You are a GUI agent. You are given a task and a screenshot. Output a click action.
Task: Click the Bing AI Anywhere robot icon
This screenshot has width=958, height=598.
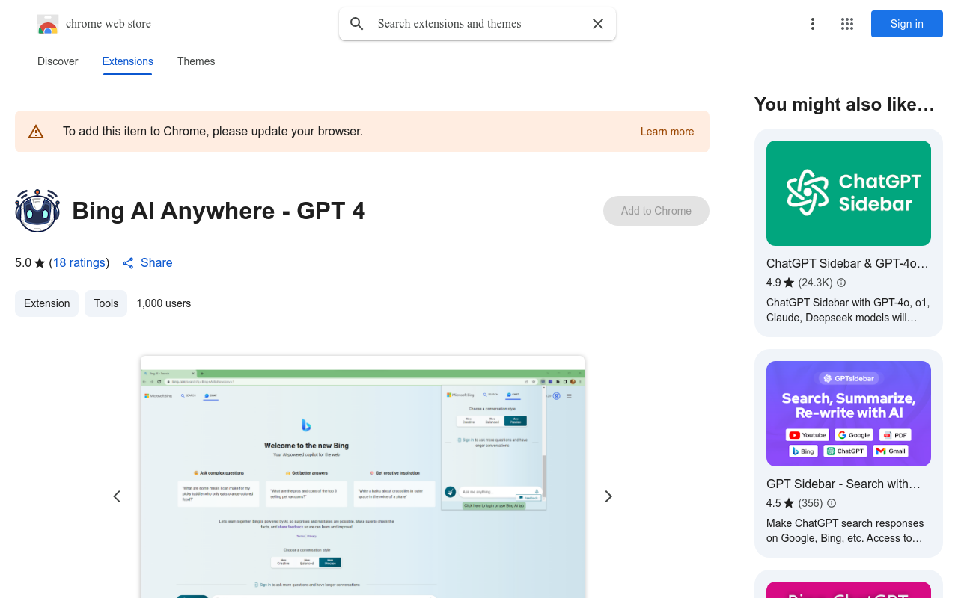[37, 211]
